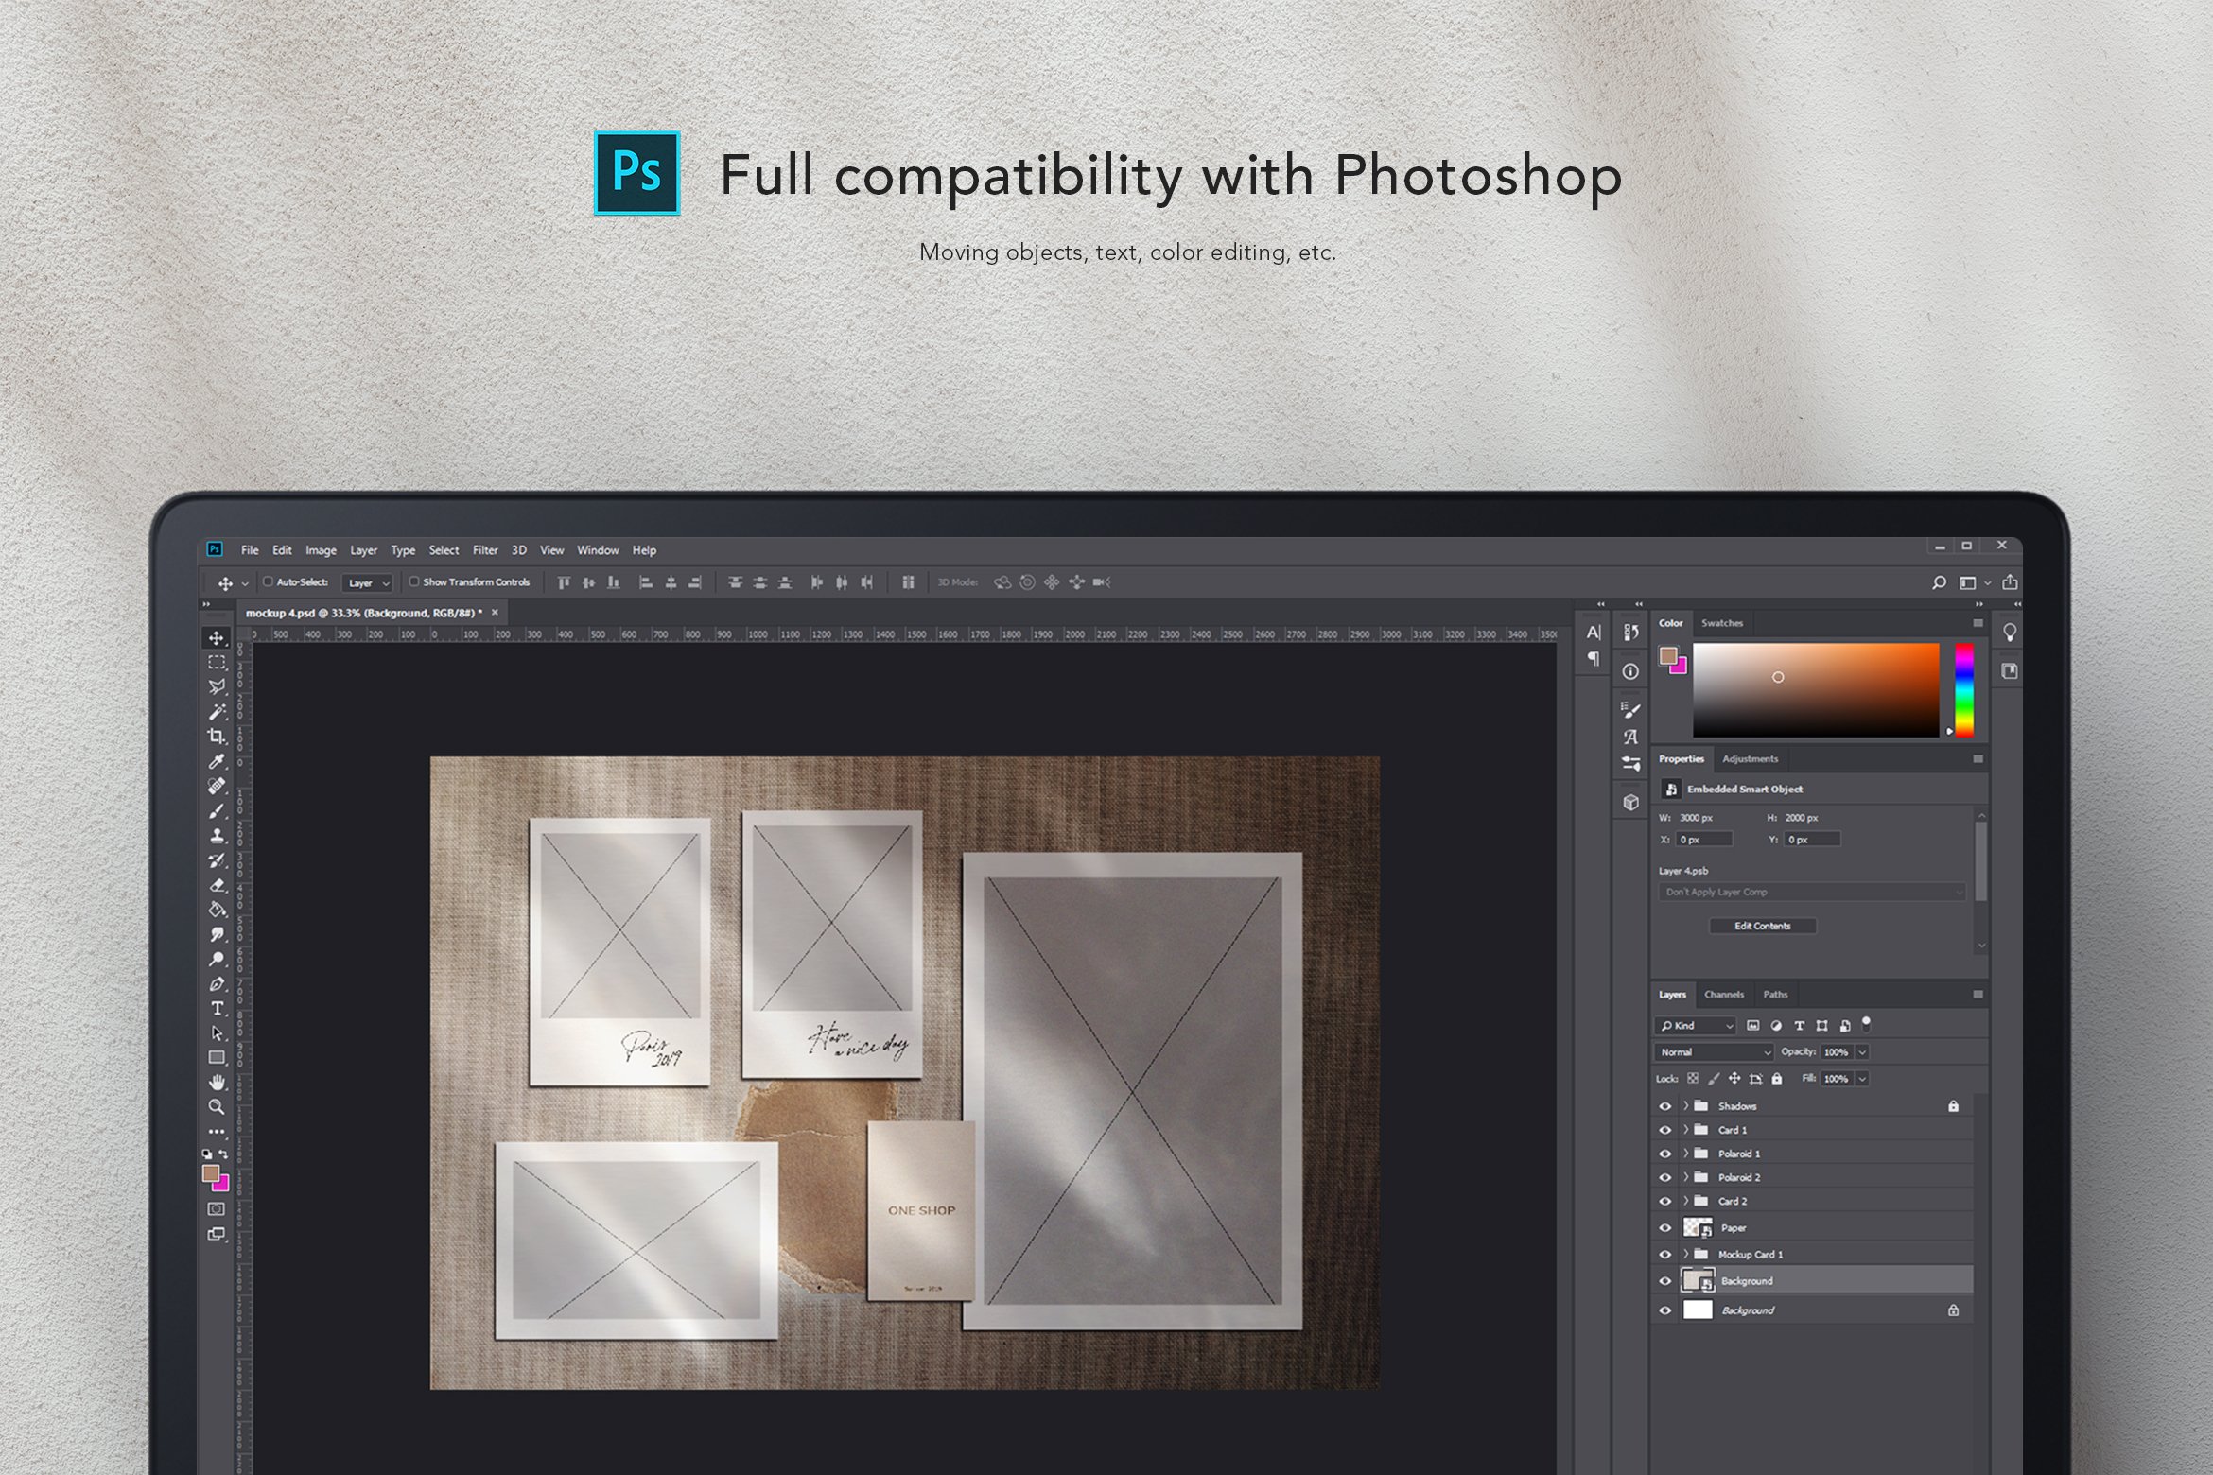2213x1475 pixels.
Task: Select the Pen tool
Action: pyautogui.click(x=217, y=983)
